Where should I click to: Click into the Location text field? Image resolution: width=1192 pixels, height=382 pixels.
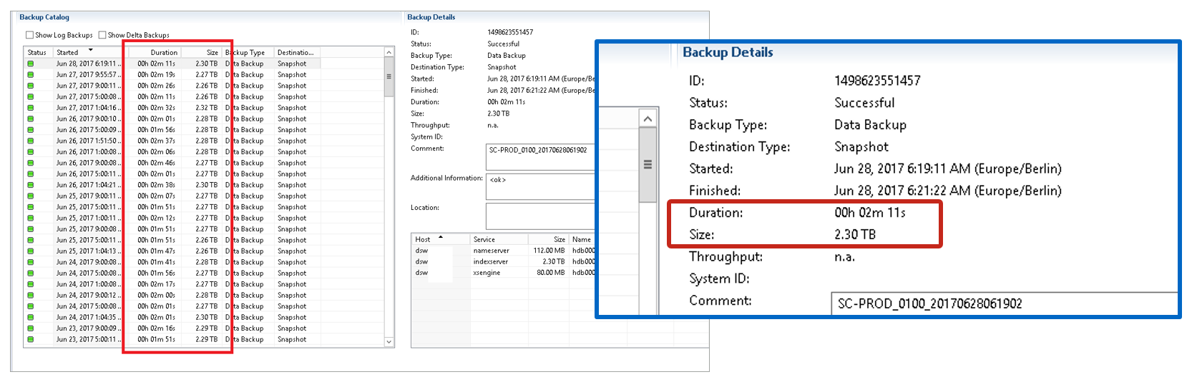(x=540, y=216)
